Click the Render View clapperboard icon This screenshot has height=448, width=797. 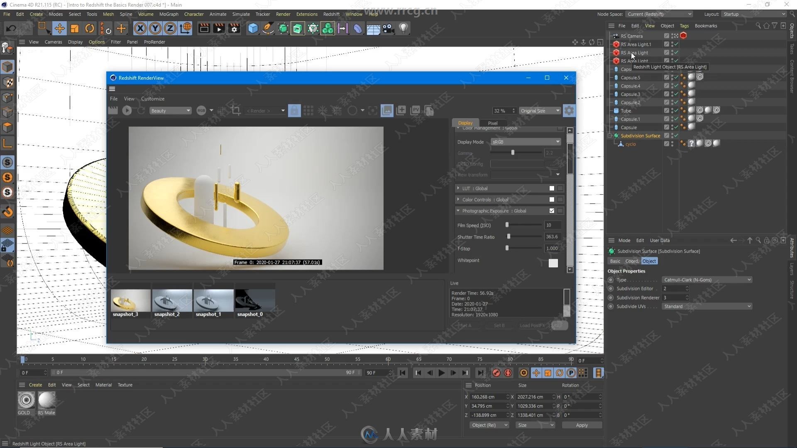204,28
